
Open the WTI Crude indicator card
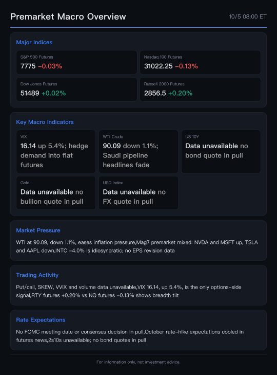click(x=138, y=151)
